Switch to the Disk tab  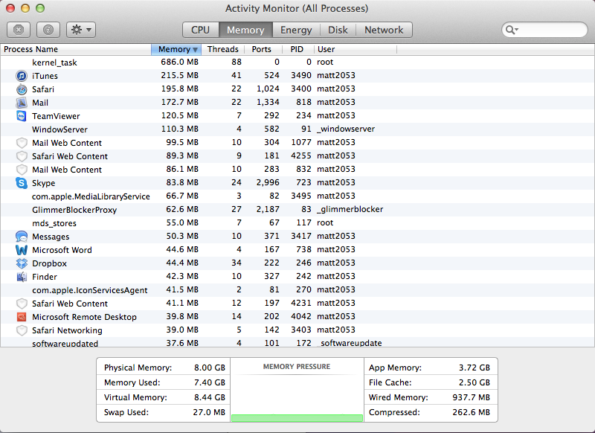[x=338, y=30]
